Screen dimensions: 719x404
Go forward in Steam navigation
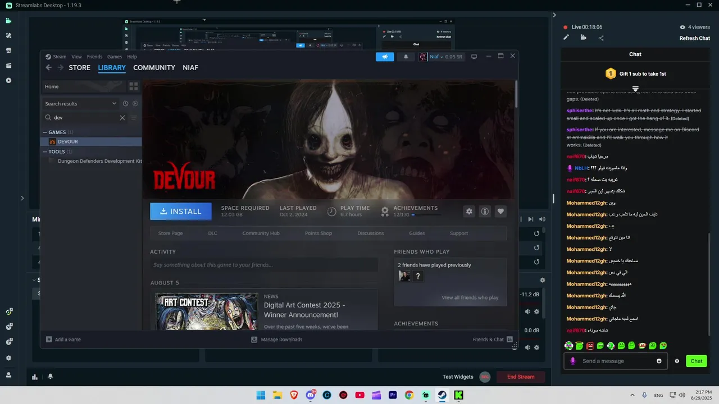pos(60,67)
